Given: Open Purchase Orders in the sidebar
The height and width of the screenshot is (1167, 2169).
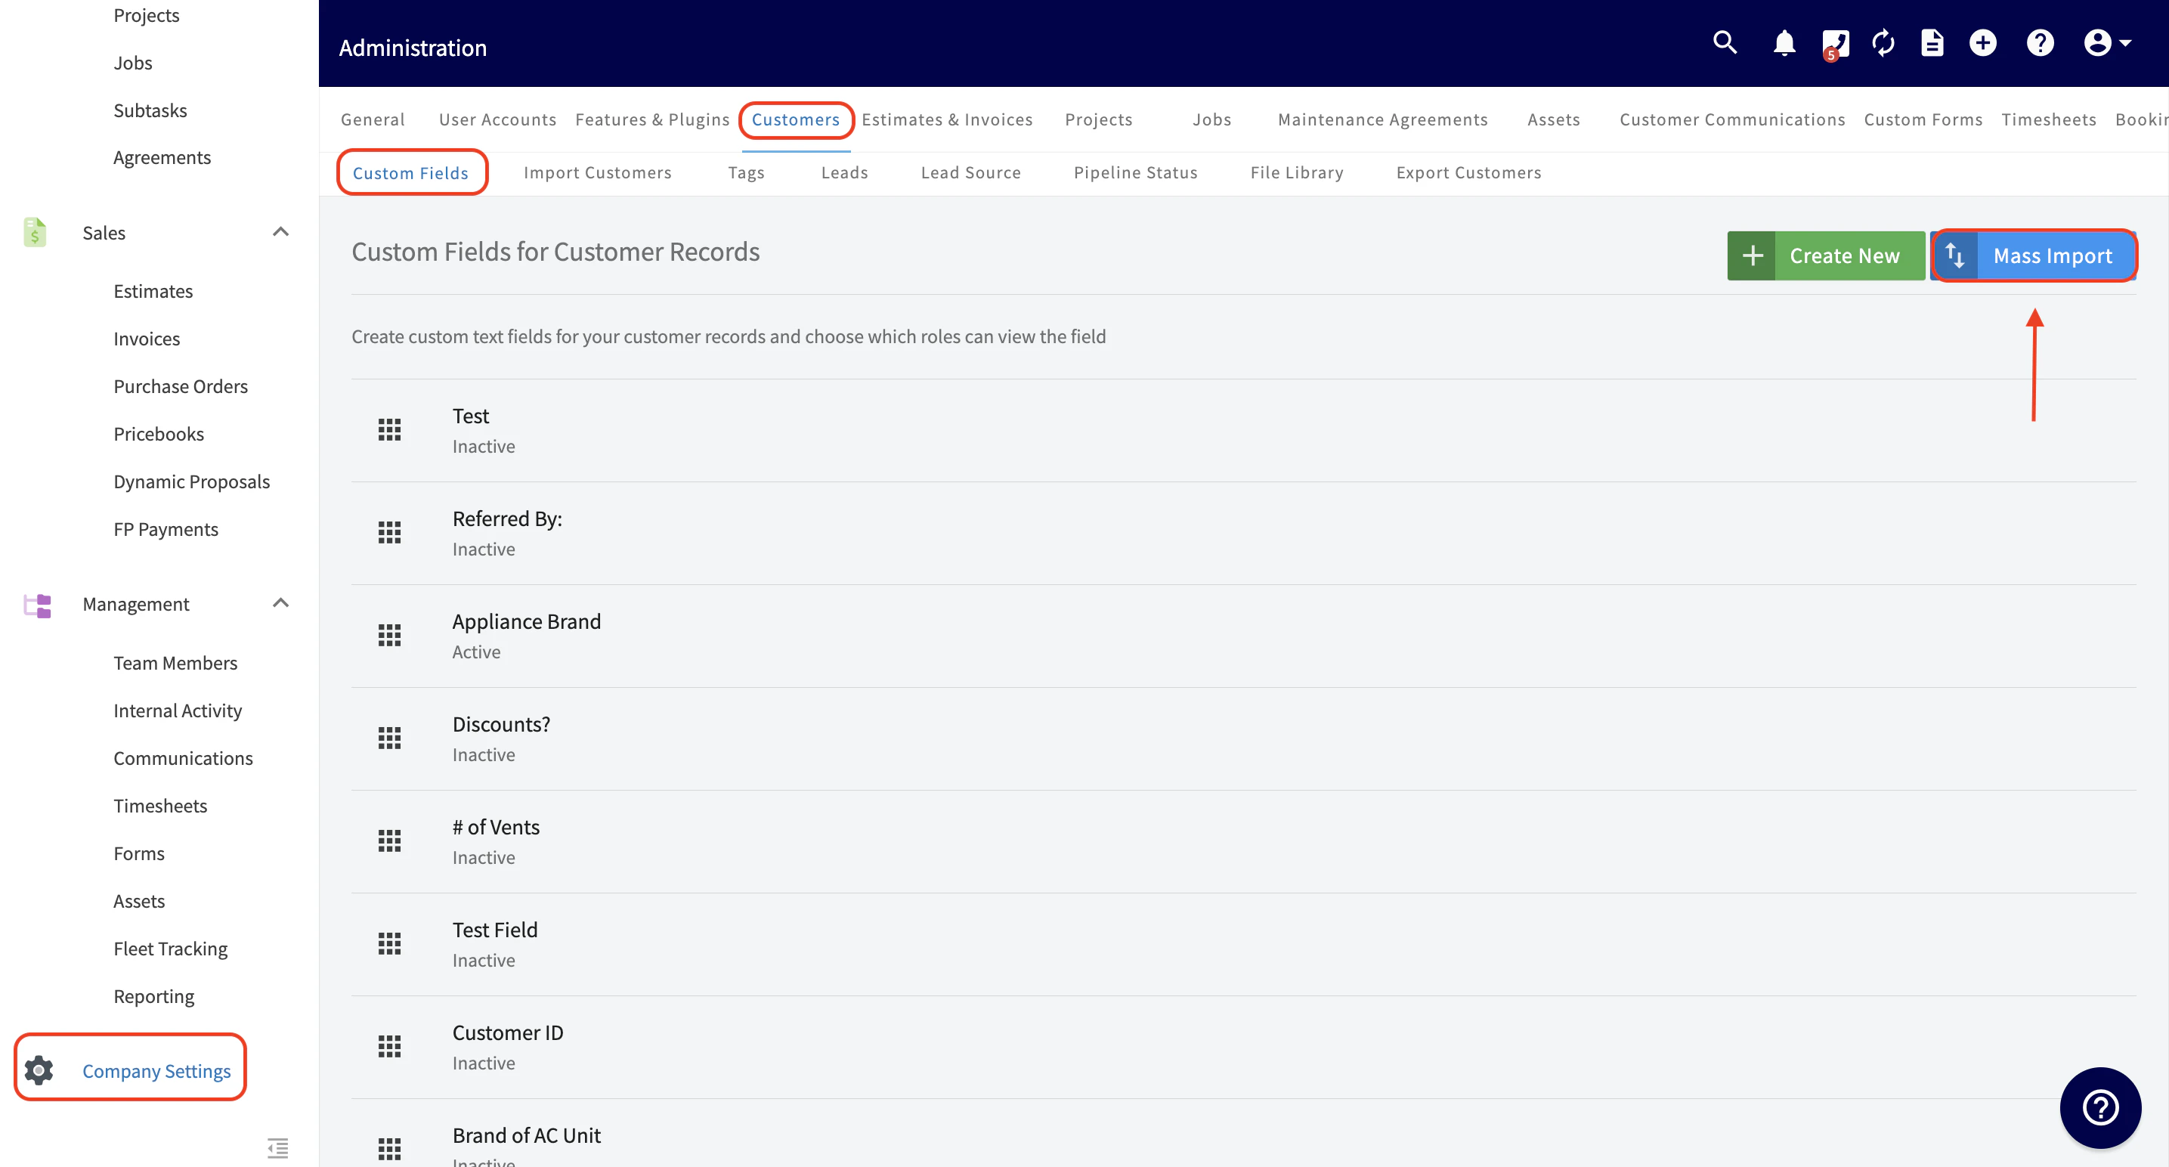Looking at the screenshot, I should coord(181,386).
